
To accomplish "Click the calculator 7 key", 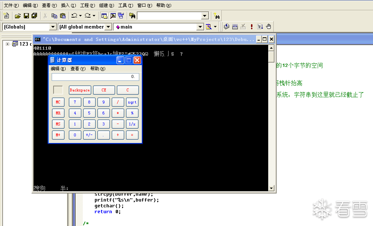I will click(x=75, y=102).
